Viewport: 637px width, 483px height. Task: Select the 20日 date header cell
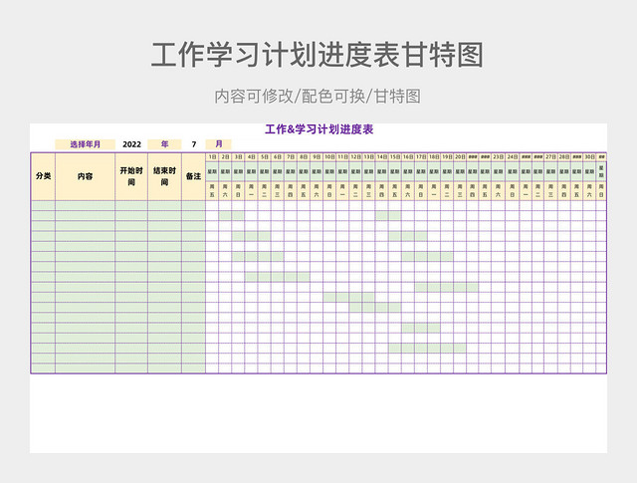(460, 157)
